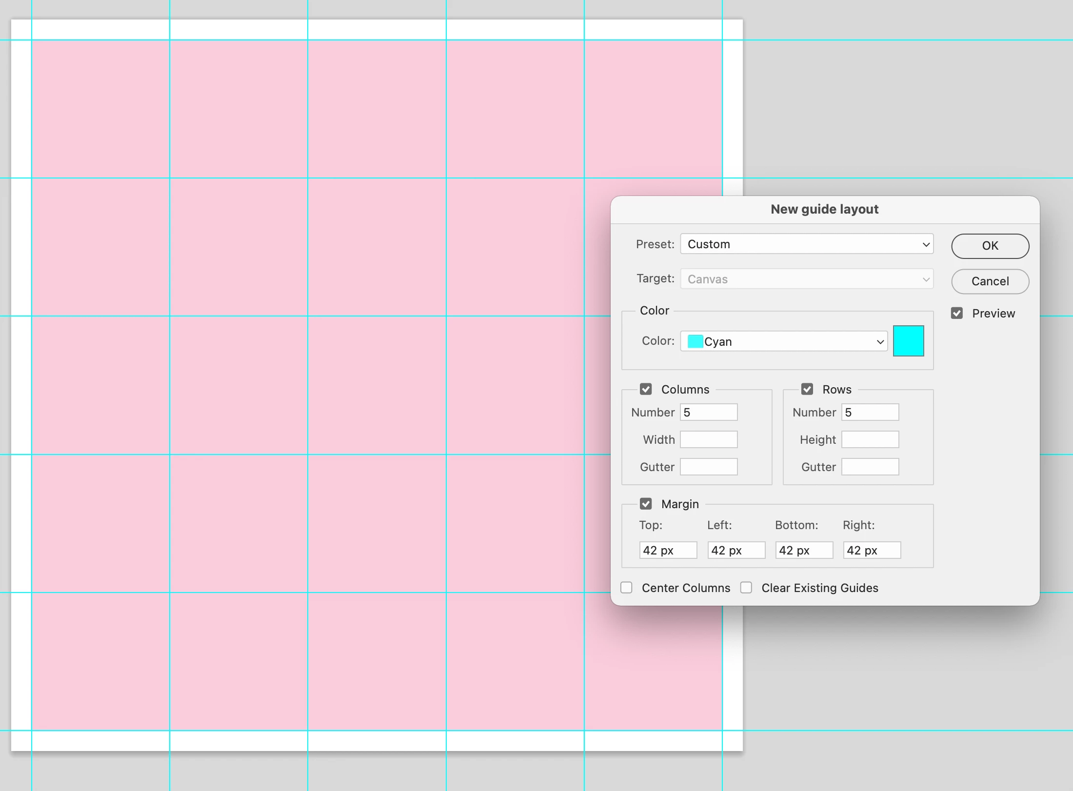Open the Cyan color dropdown

click(784, 341)
